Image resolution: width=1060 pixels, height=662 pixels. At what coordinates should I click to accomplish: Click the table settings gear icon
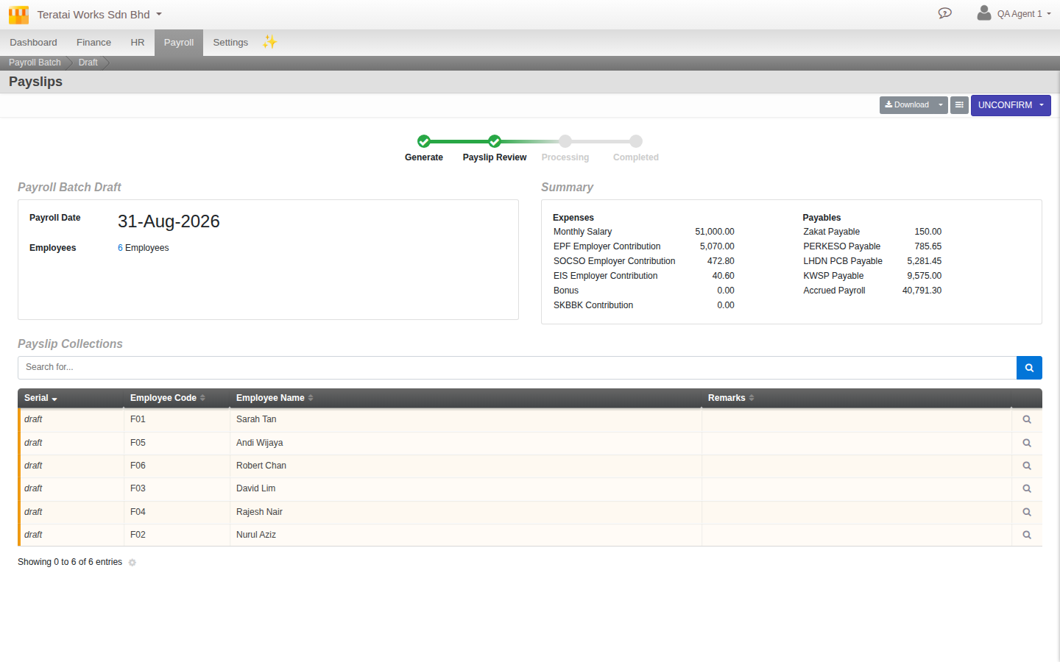[x=132, y=563]
